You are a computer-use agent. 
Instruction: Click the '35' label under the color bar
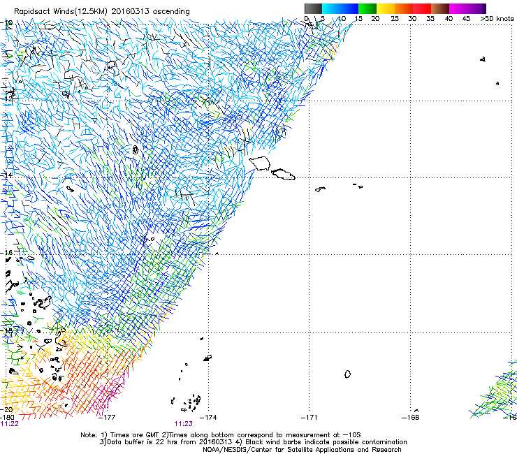click(430, 19)
